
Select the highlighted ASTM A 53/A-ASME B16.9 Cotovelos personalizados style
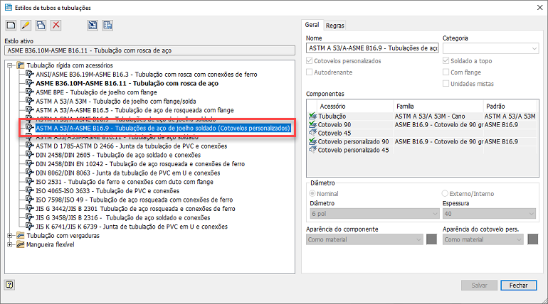point(163,128)
